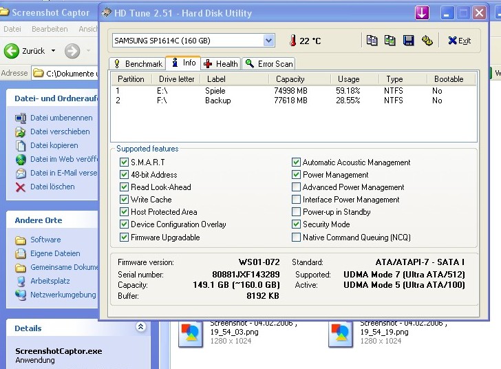The height and width of the screenshot is (369, 501).
Task: Toggle the Firmware Upgradable checkbox
Action: pos(124,238)
